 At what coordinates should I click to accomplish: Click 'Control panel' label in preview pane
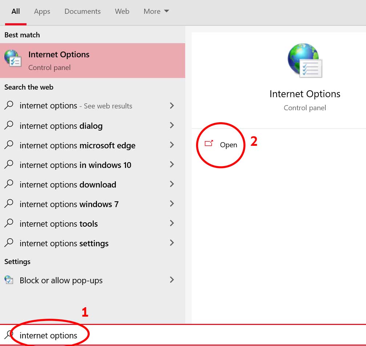point(305,108)
